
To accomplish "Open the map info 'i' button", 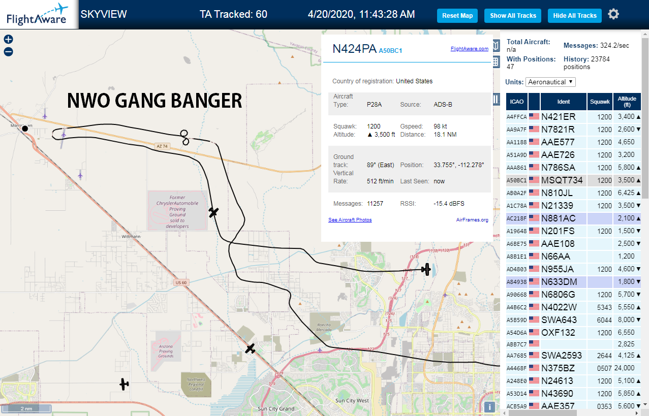I will pyautogui.click(x=489, y=407).
